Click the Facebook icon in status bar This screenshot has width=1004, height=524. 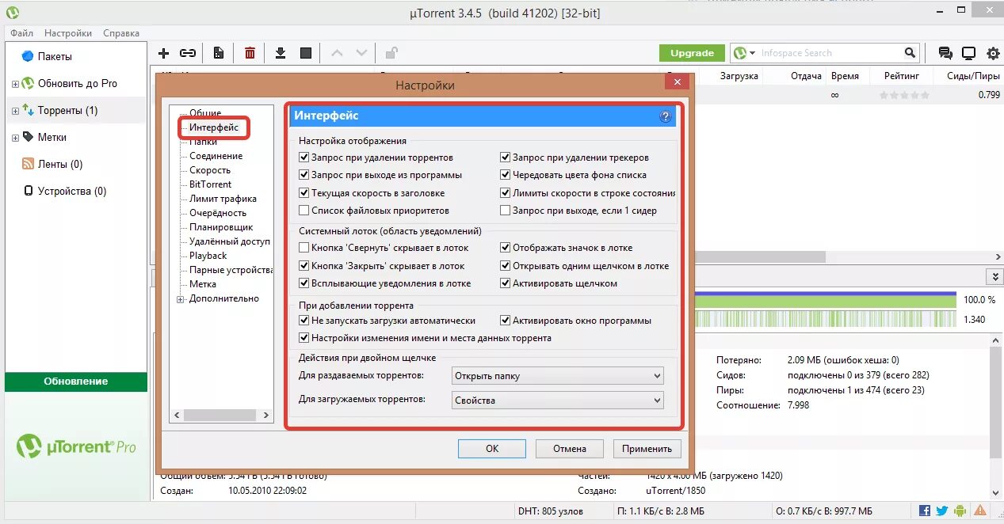click(x=925, y=511)
